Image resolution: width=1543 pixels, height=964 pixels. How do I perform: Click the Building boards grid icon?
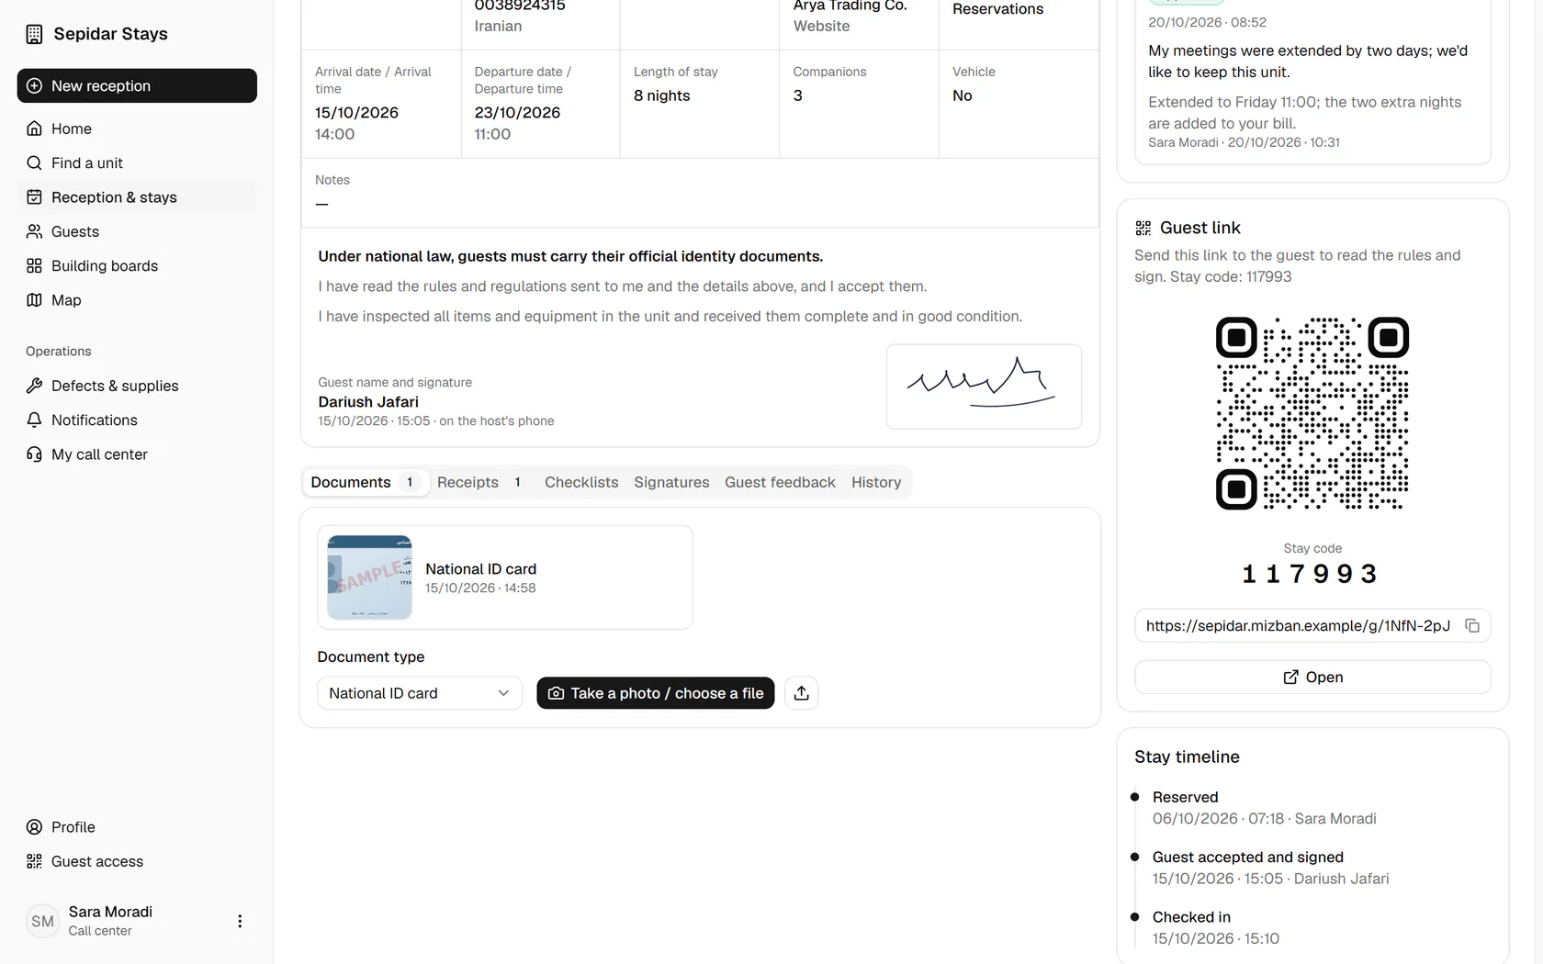34,265
